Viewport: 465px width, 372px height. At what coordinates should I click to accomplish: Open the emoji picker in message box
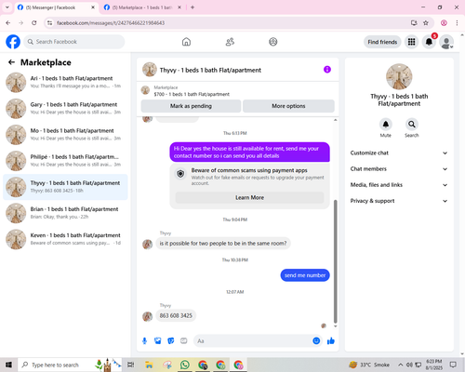pyautogui.click(x=316, y=341)
